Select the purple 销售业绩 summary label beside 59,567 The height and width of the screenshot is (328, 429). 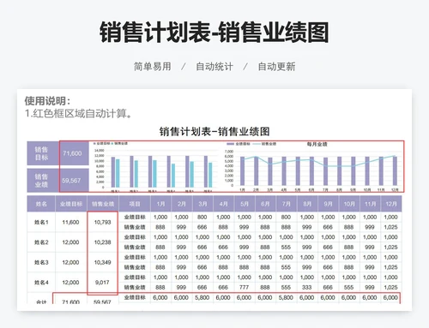coord(41,181)
